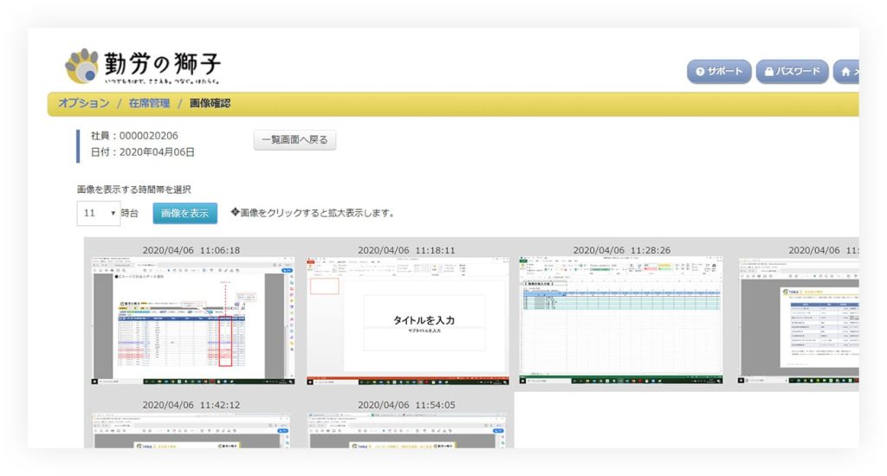The height and width of the screenshot is (476, 887).
Task: Click the home icon button at top right
Action: click(847, 72)
